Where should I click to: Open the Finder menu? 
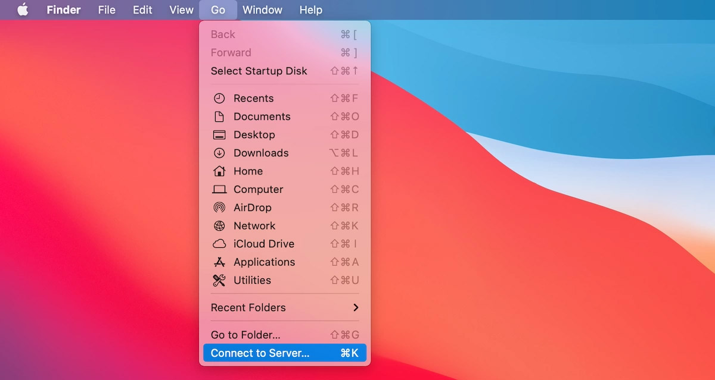tap(64, 10)
